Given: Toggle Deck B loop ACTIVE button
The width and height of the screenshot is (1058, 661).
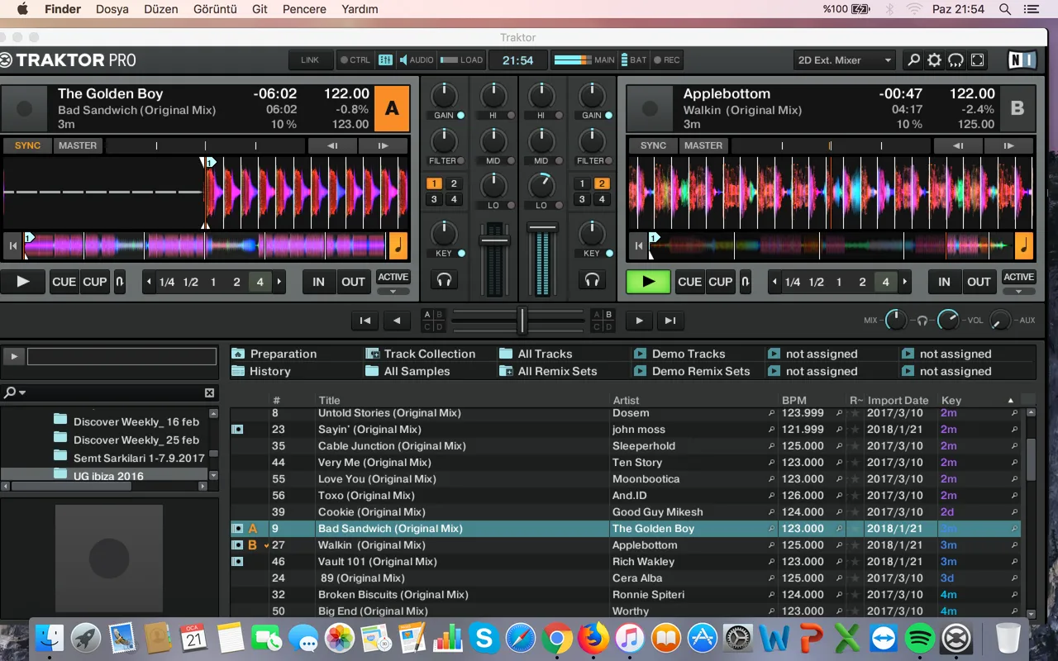Looking at the screenshot, I should pos(1019,277).
